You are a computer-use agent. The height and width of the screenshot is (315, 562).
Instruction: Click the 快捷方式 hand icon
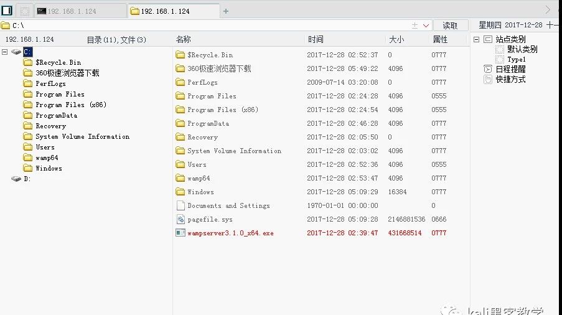[488, 79]
